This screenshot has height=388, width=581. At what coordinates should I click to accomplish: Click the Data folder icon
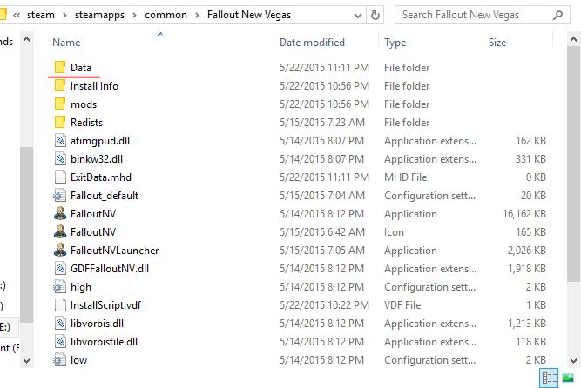[x=59, y=67]
